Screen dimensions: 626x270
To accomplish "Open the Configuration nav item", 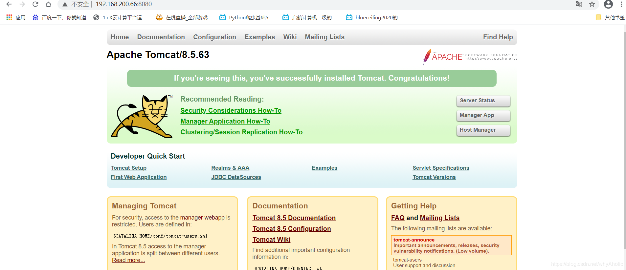I will click(x=214, y=37).
